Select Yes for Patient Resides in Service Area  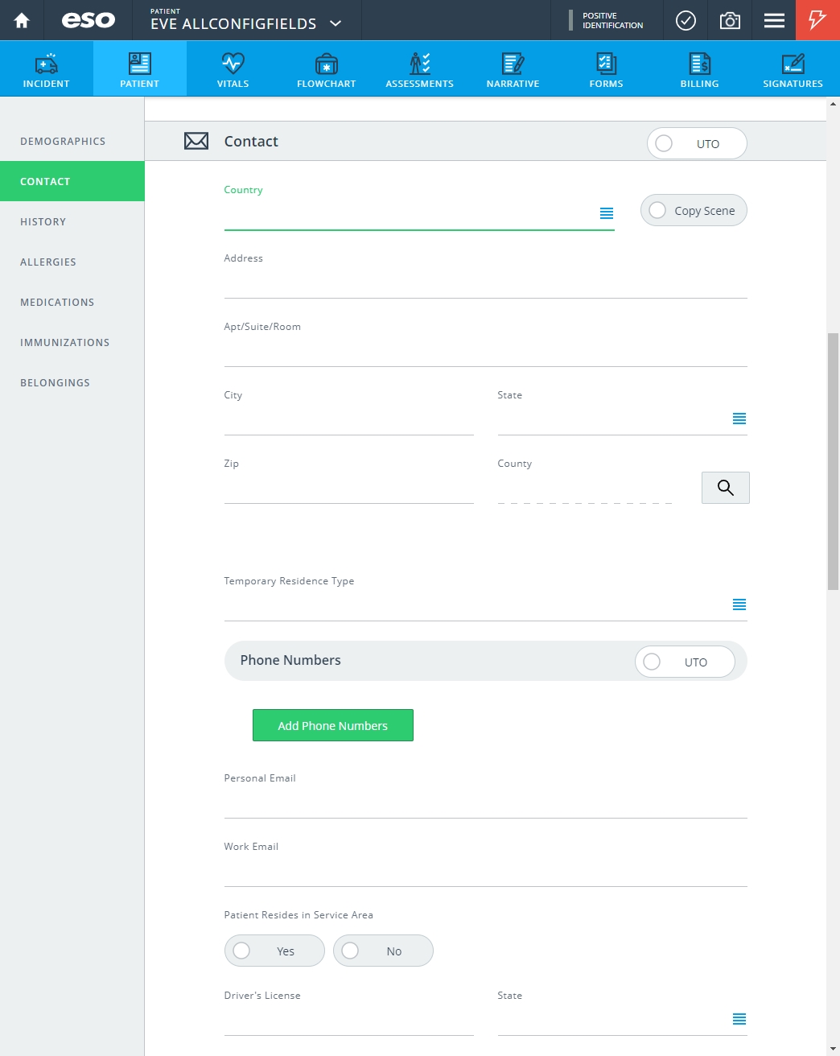pos(274,951)
